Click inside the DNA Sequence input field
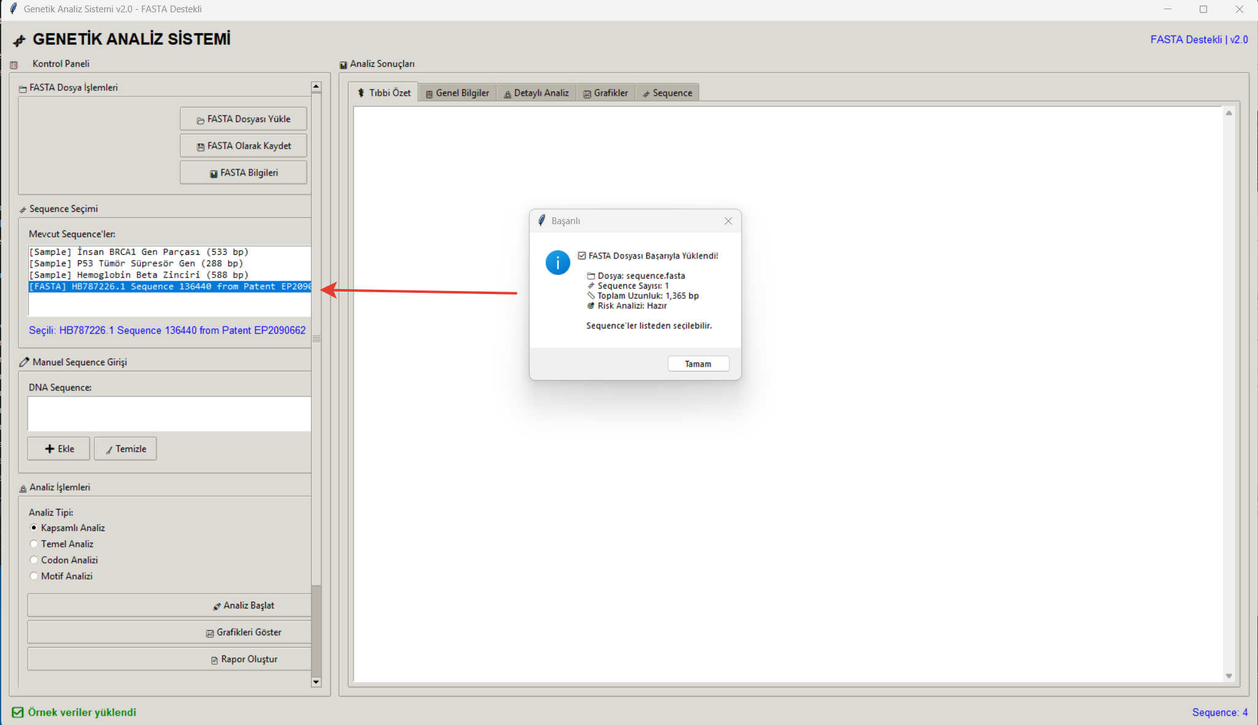 tap(169, 414)
